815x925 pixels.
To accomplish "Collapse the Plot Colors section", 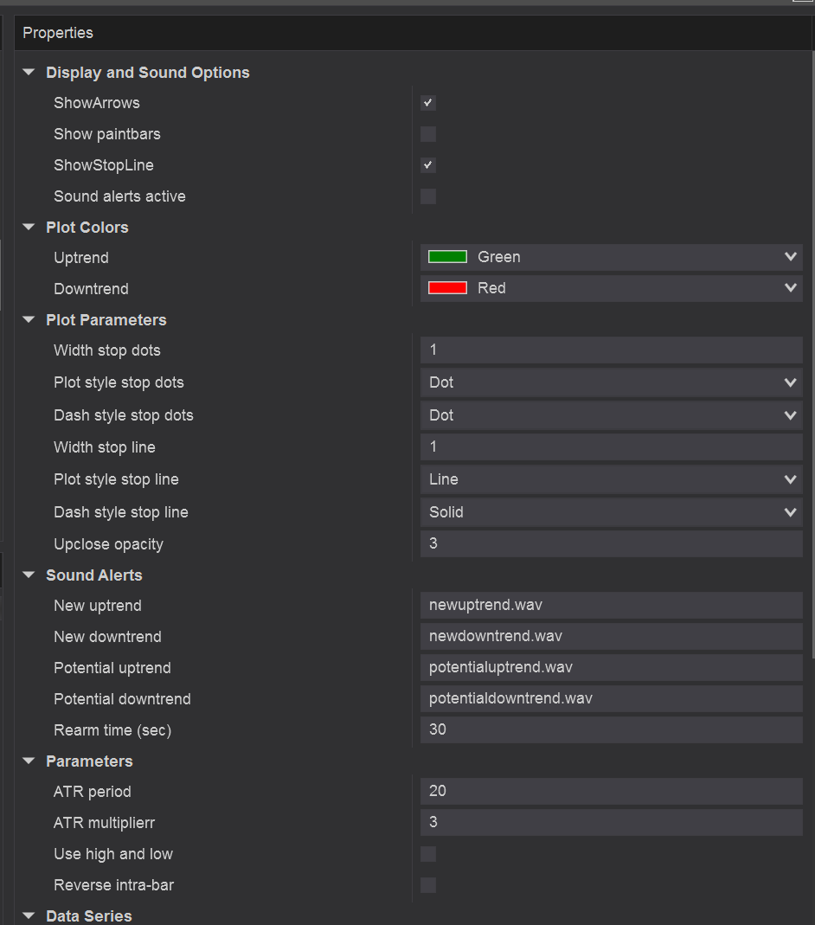I will (29, 228).
